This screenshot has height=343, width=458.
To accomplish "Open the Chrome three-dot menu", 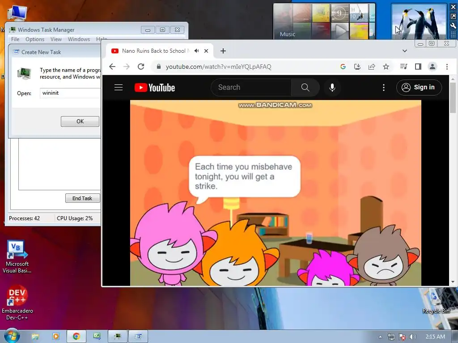I will point(447,67).
